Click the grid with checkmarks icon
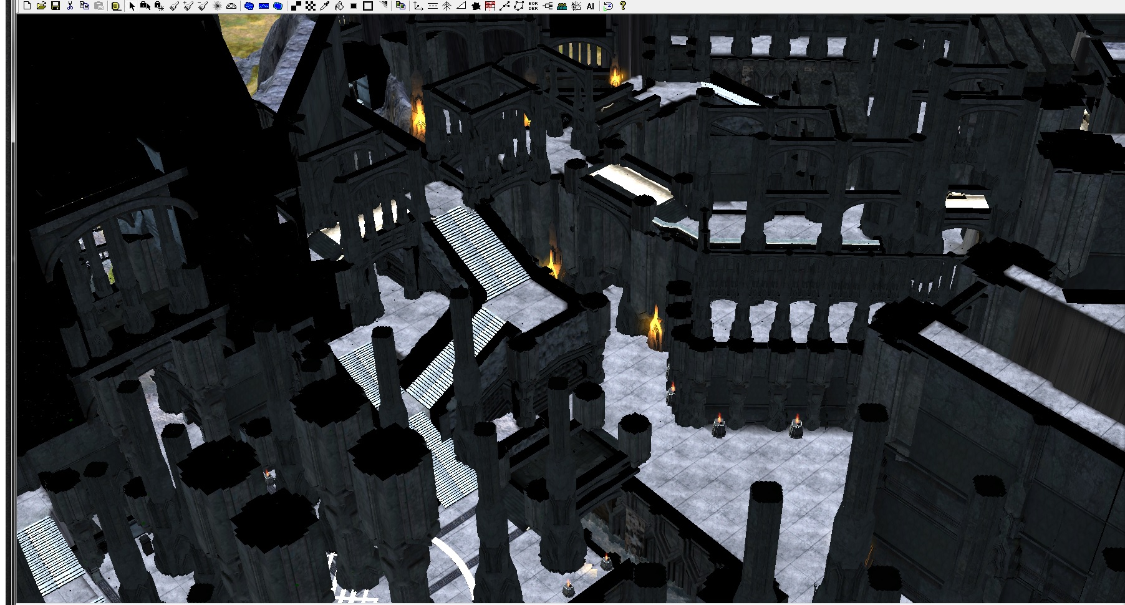 point(576,6)
